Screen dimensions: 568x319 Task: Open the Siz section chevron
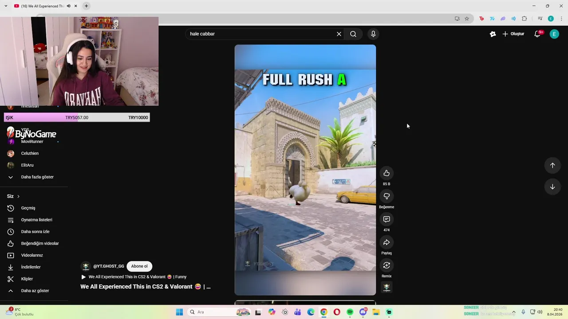coord(18,196)
